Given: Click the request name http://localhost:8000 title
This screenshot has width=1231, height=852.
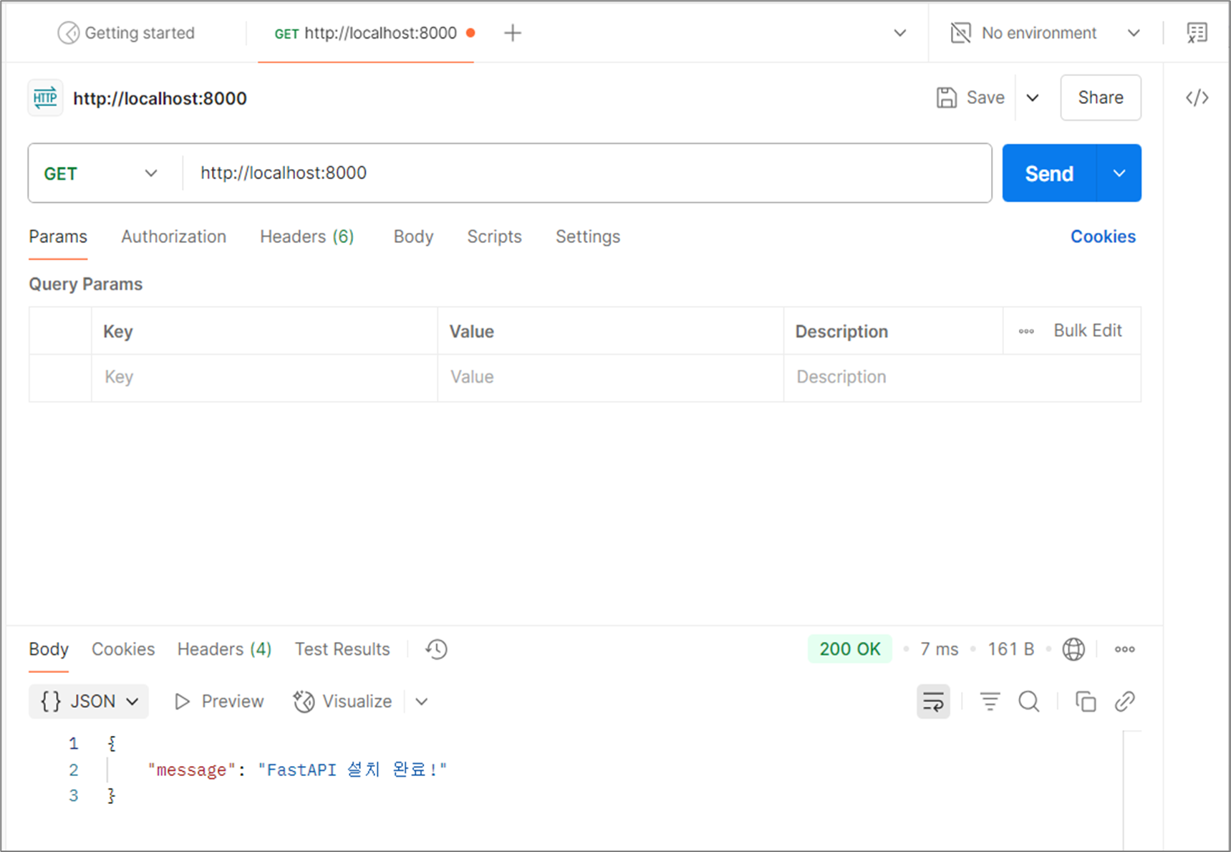Looking at the screenshot, I should (x=160, y=98).
